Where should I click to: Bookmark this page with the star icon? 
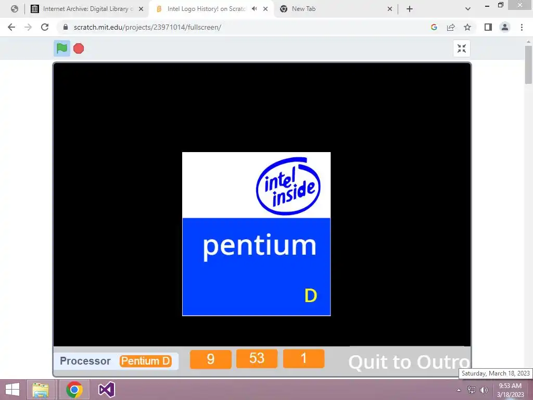point(467,27)
